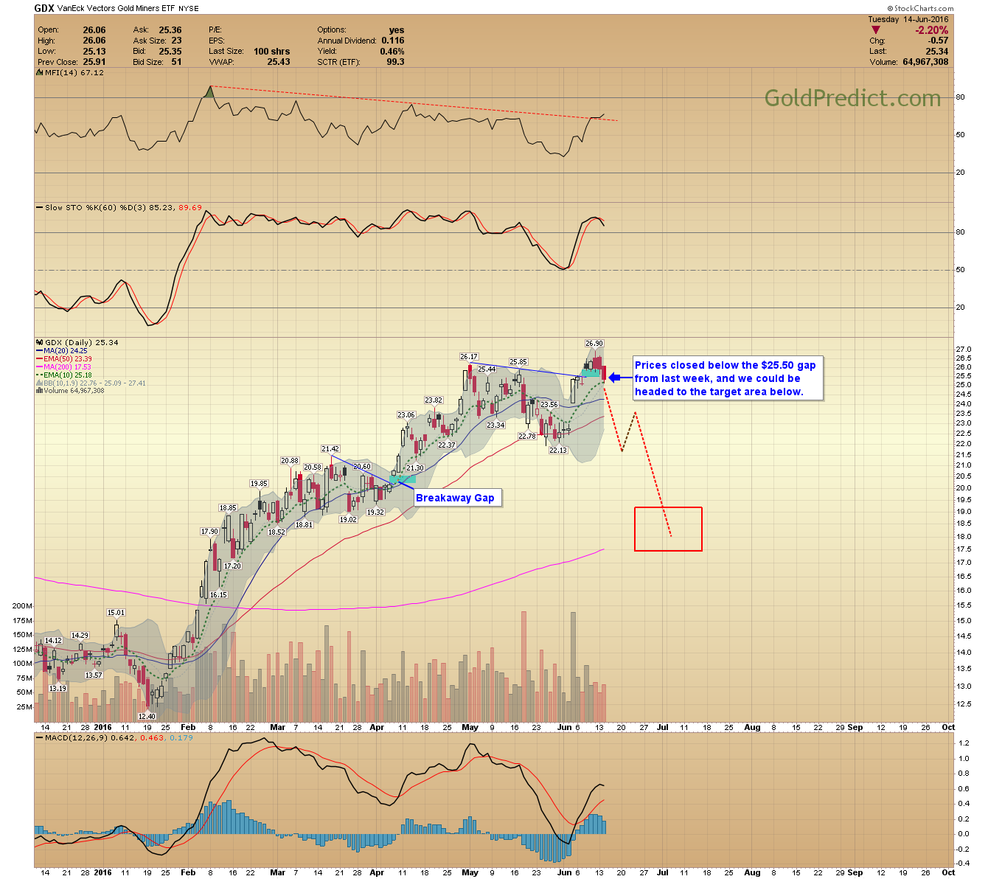
Task: Click the 23.82 price label
Action: coord(434,400)
